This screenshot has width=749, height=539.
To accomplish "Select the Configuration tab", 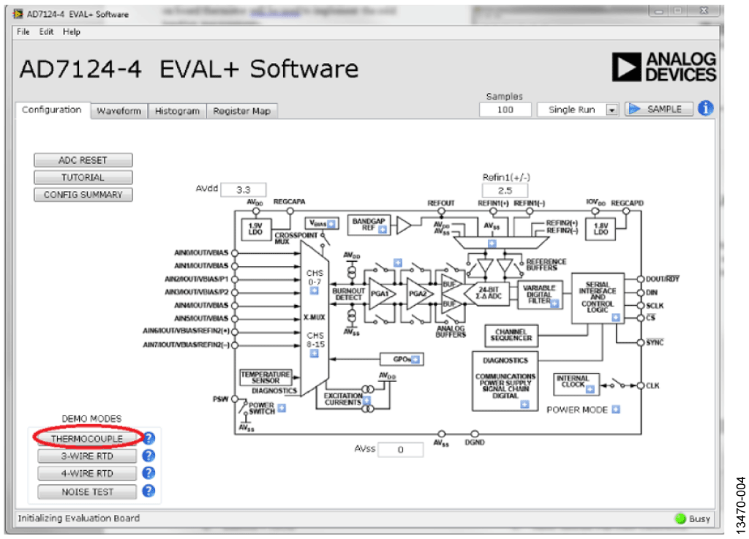I will point(52,110).
